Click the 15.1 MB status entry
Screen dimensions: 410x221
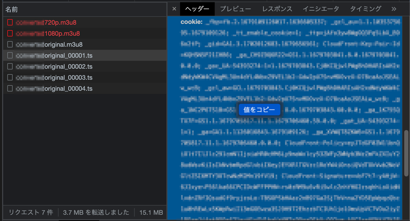[x=151, y=212]
